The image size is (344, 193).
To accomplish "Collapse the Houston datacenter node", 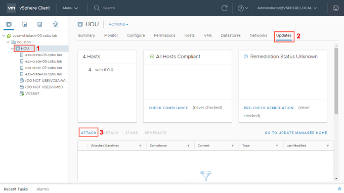I will pyautogui.click(x=8, y=42).
